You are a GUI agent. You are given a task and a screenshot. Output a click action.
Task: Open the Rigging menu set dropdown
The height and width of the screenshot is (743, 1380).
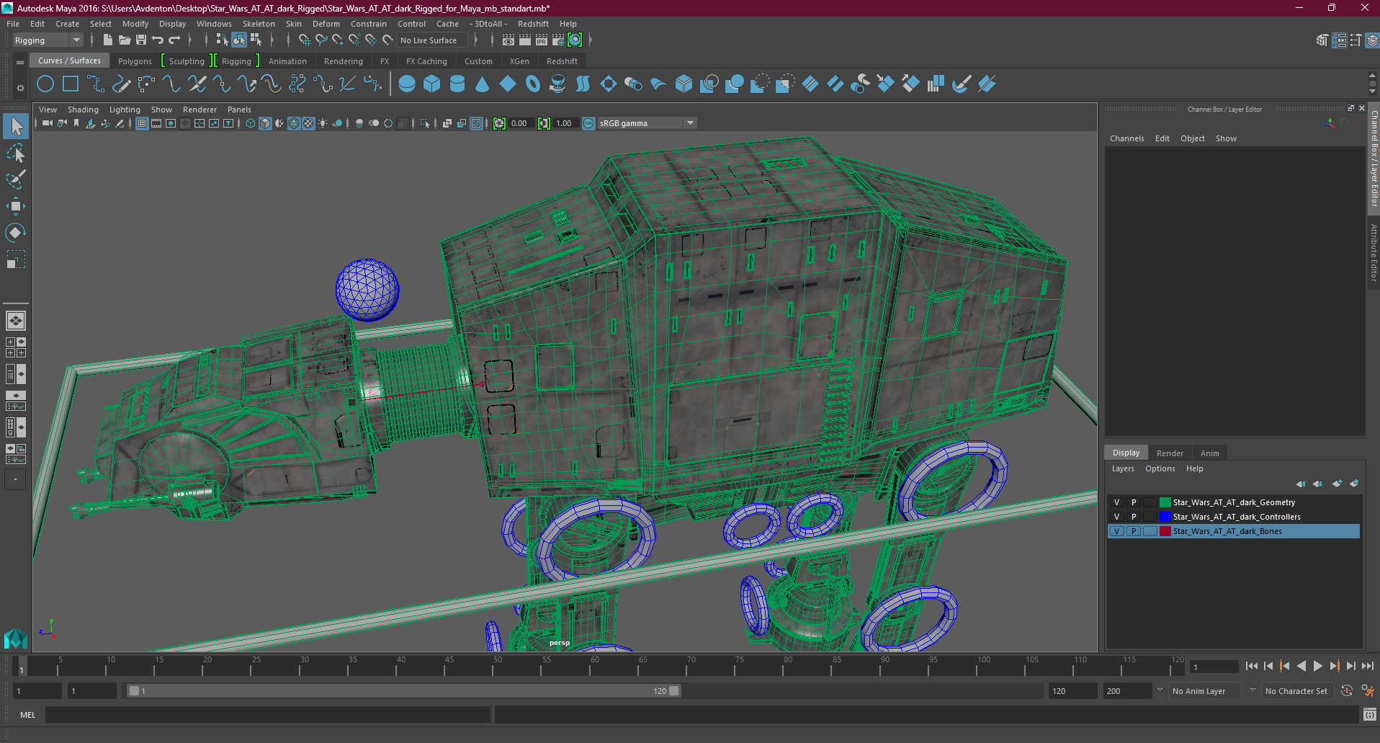coord(47,40)
